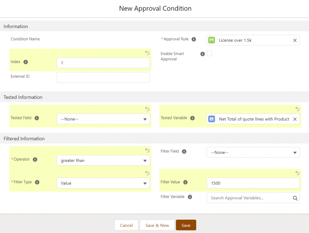This screenshot has height=233, width=309.
Task: Click the info icon beside Tested Field
Action: 37,118
